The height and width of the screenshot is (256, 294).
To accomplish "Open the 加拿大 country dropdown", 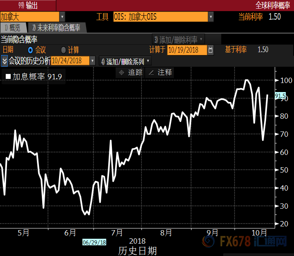I will click(62, 17).
